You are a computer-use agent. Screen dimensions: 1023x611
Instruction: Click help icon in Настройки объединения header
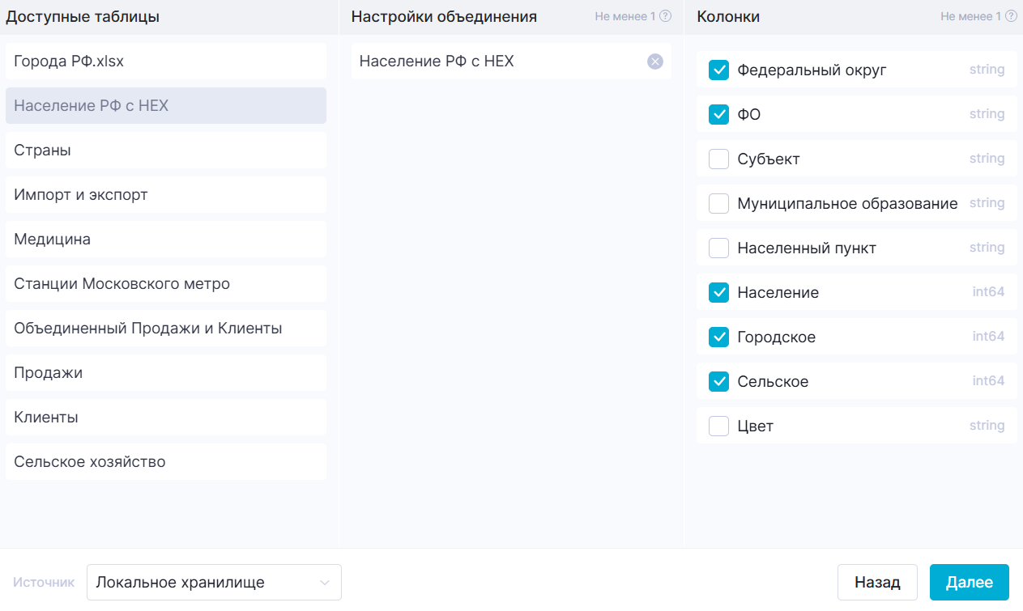click(665, 16)
